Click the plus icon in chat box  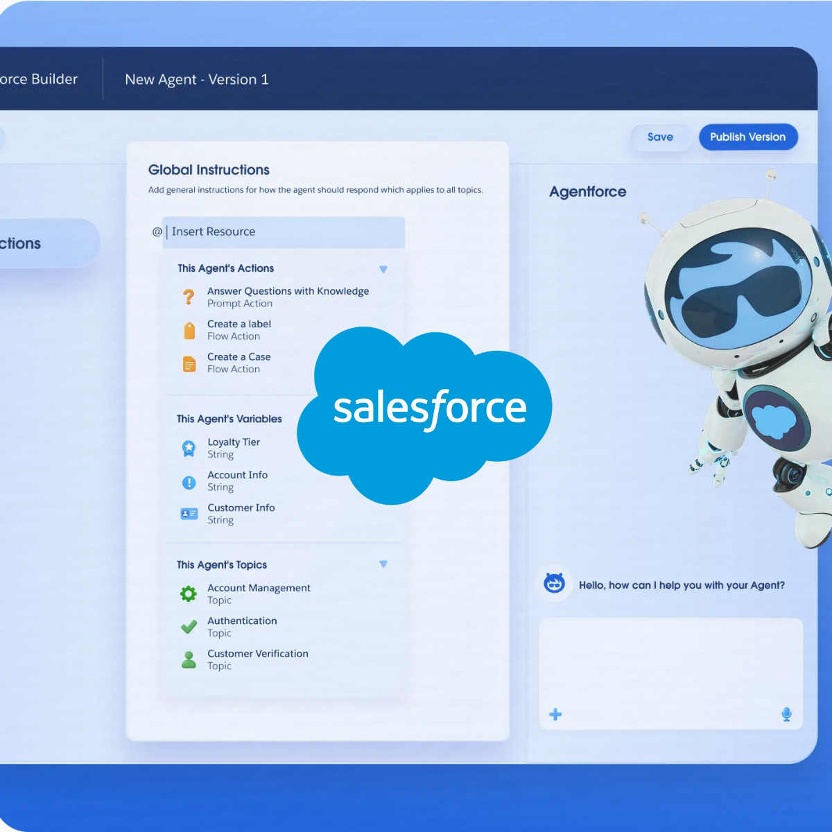coord(555,714)
